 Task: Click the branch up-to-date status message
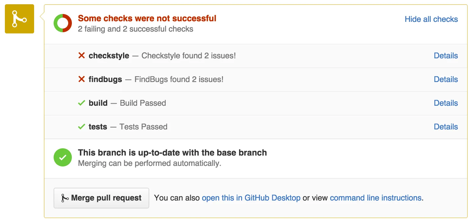pos(172,153)
